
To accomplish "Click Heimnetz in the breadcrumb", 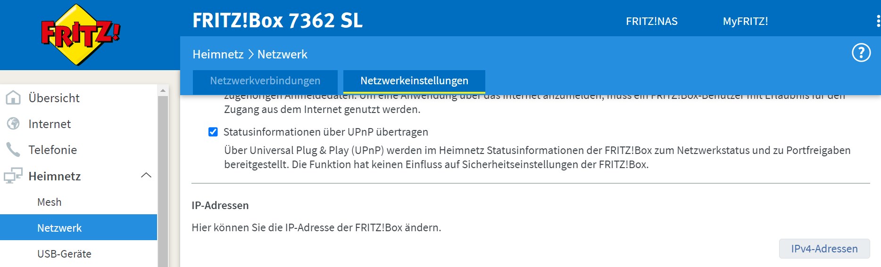I will pyautogui.click(x=218, y=55).
